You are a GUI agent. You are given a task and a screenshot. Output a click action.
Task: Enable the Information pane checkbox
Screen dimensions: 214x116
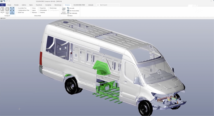tap(39, 10)
